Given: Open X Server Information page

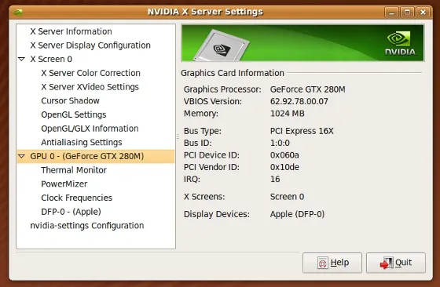Looking at the screenshot, I should (x=71, y=31).
